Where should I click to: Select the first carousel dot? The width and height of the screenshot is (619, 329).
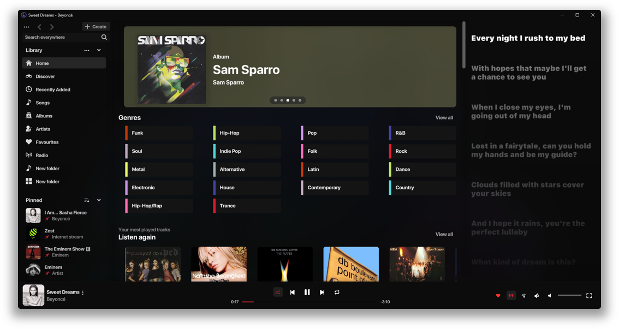pos(276,100)
